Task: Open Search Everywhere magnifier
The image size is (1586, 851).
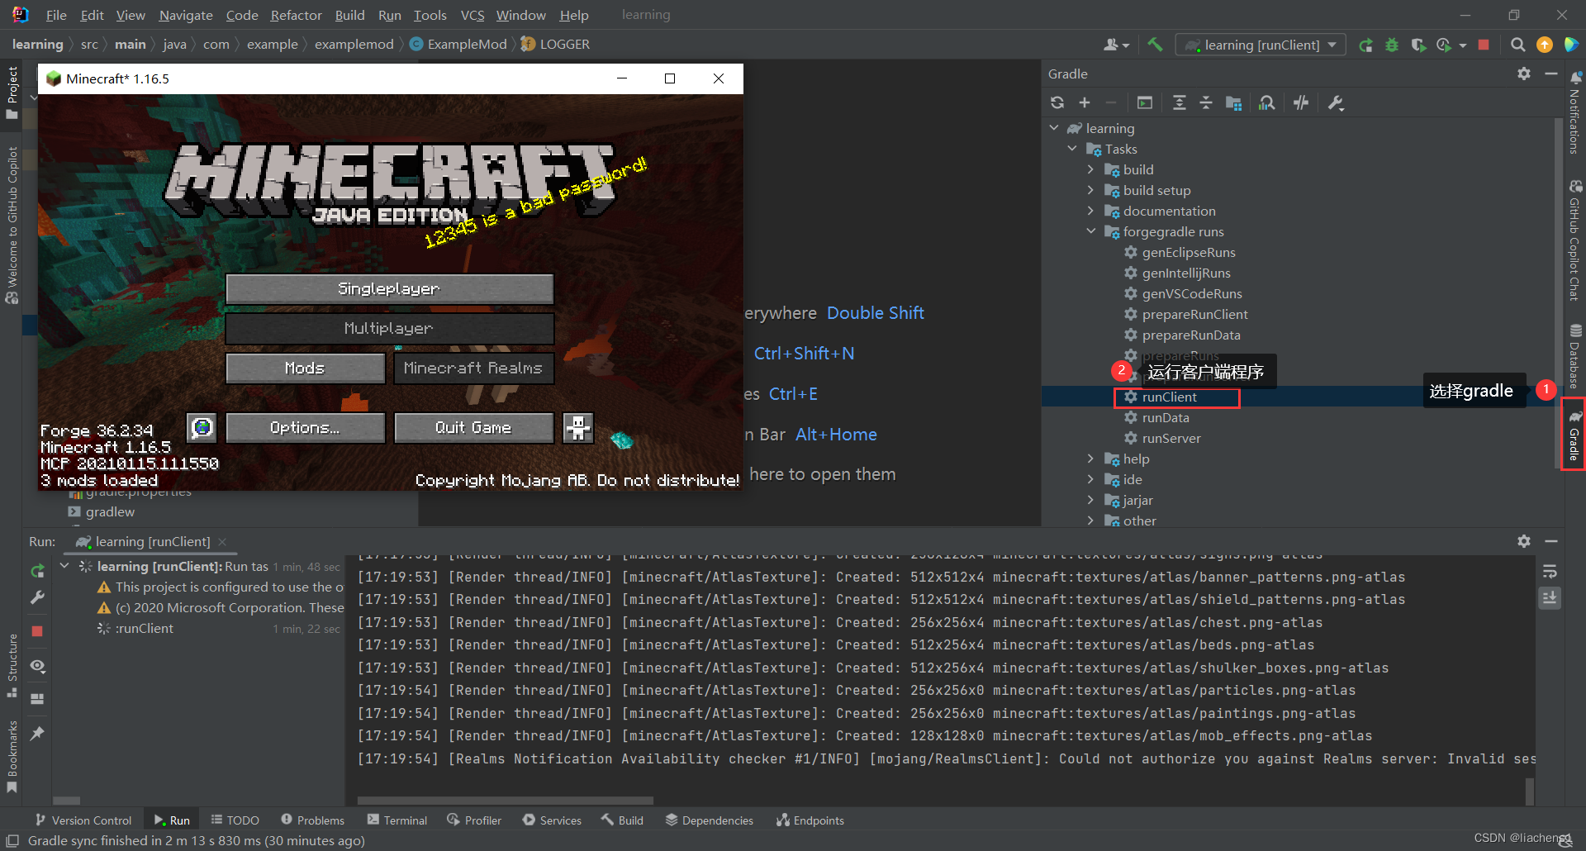Action: click(x=1518, y=45)
